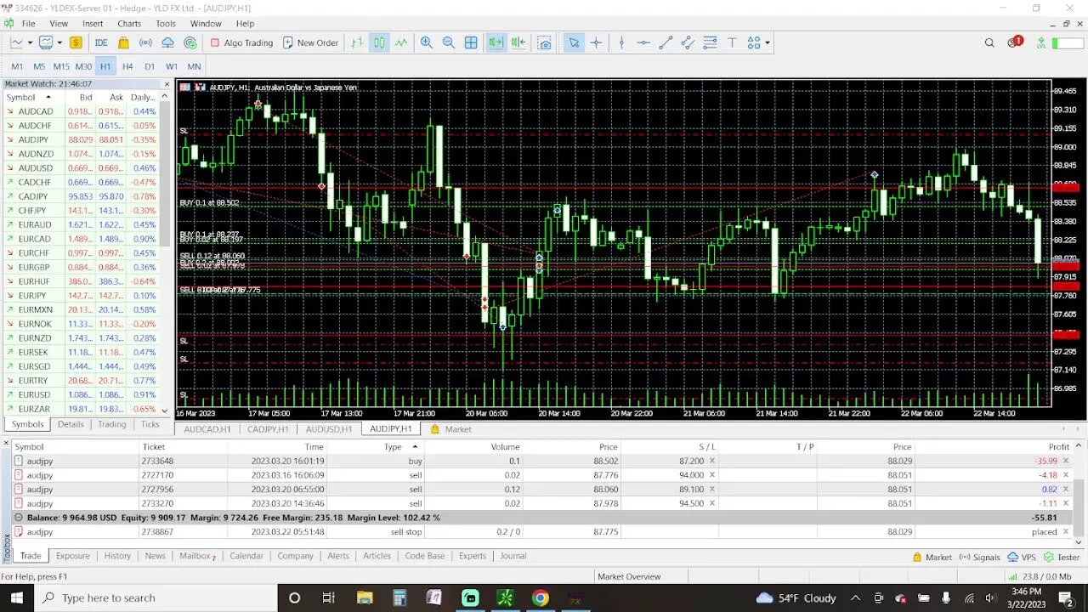Show hidden system tray icons chevron
Image resolution: width=1088 pixels, height=612 pixels.
pos(855,598)
